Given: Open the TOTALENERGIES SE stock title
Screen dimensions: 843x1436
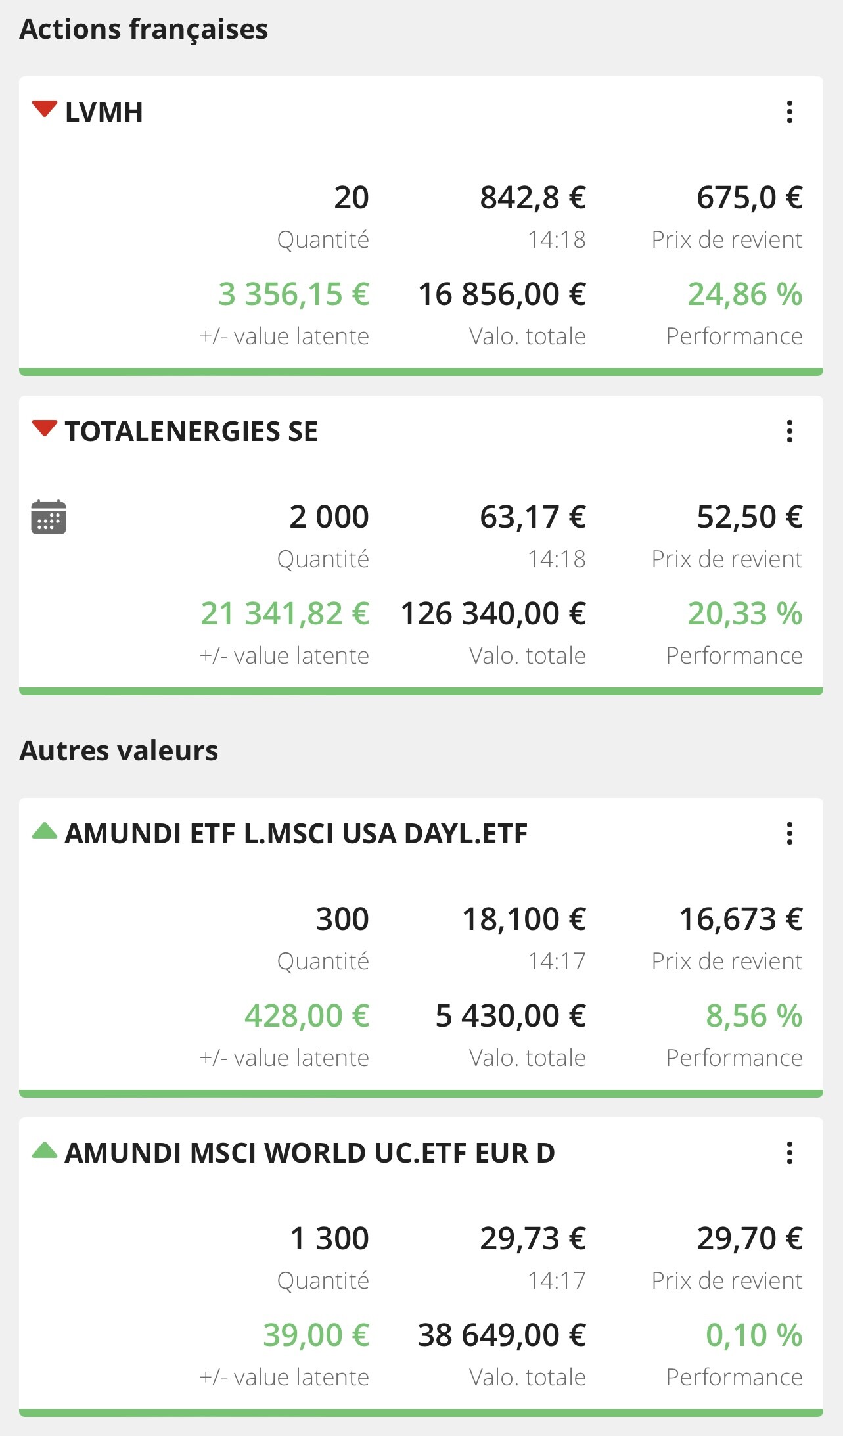Looking at the screenshot, I should coord(191,432).
